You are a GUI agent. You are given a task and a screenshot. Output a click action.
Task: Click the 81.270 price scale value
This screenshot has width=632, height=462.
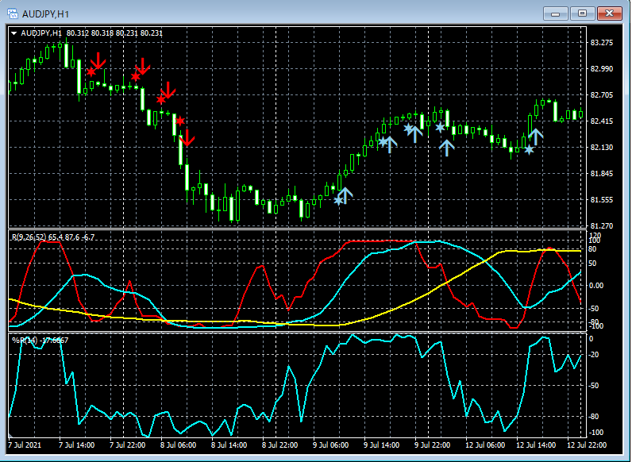click(601, 225)
